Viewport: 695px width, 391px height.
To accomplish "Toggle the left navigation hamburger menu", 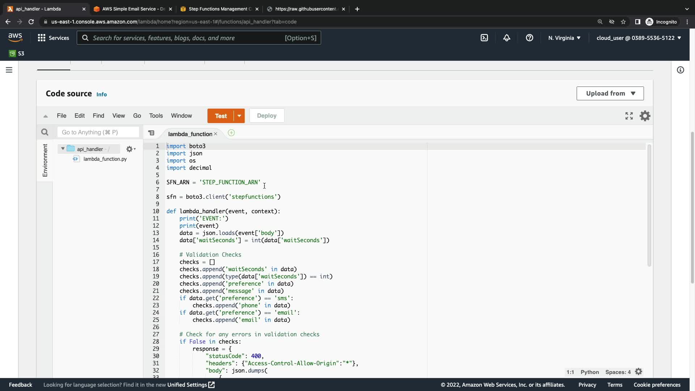I will tap(9, 70).
